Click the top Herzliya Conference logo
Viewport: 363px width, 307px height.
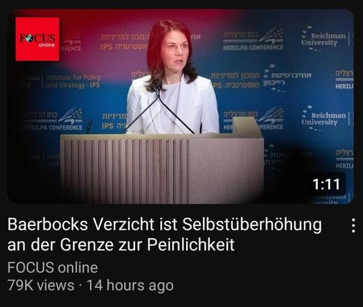pyautogui.click(x=253, y=40)
